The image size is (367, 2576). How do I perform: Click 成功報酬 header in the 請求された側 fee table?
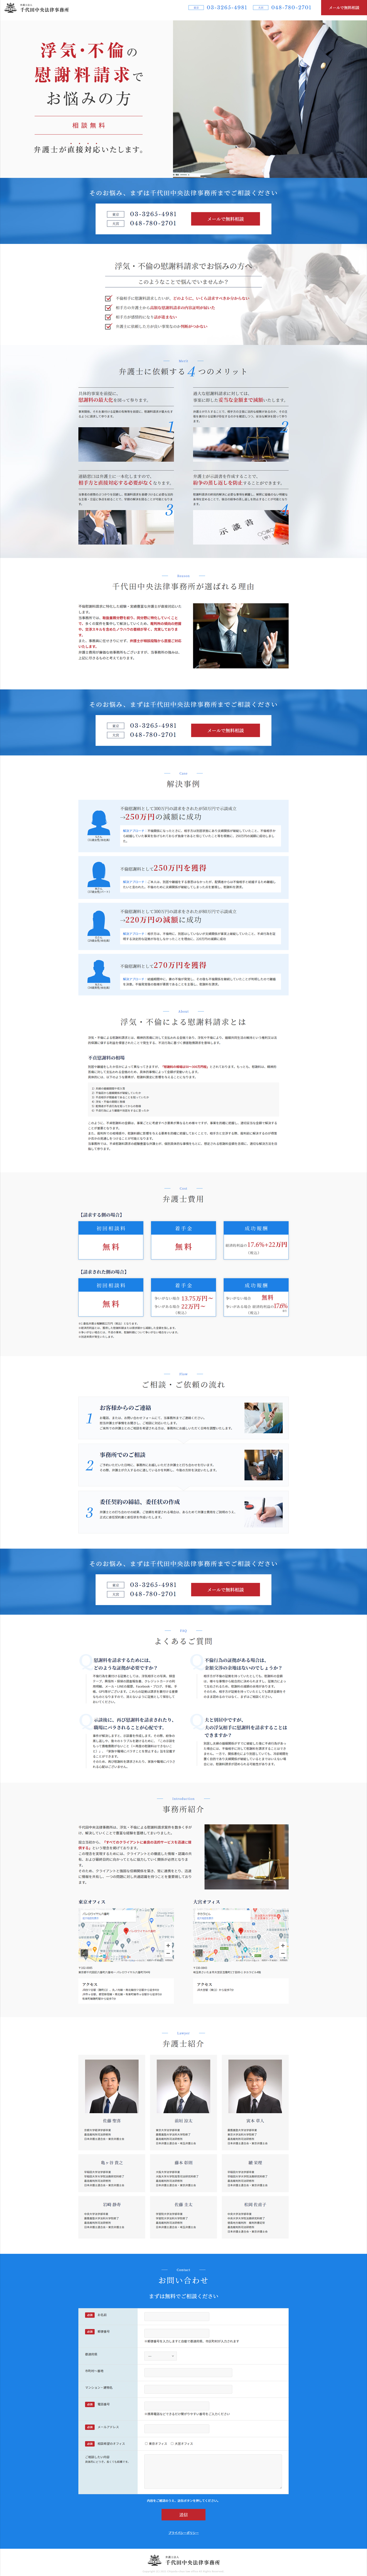tap(256, 1285)
